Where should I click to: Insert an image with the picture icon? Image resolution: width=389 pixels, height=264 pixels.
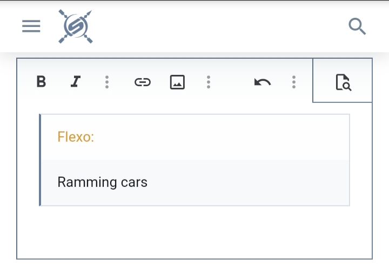pyautogui.click(x=177, y=82)
